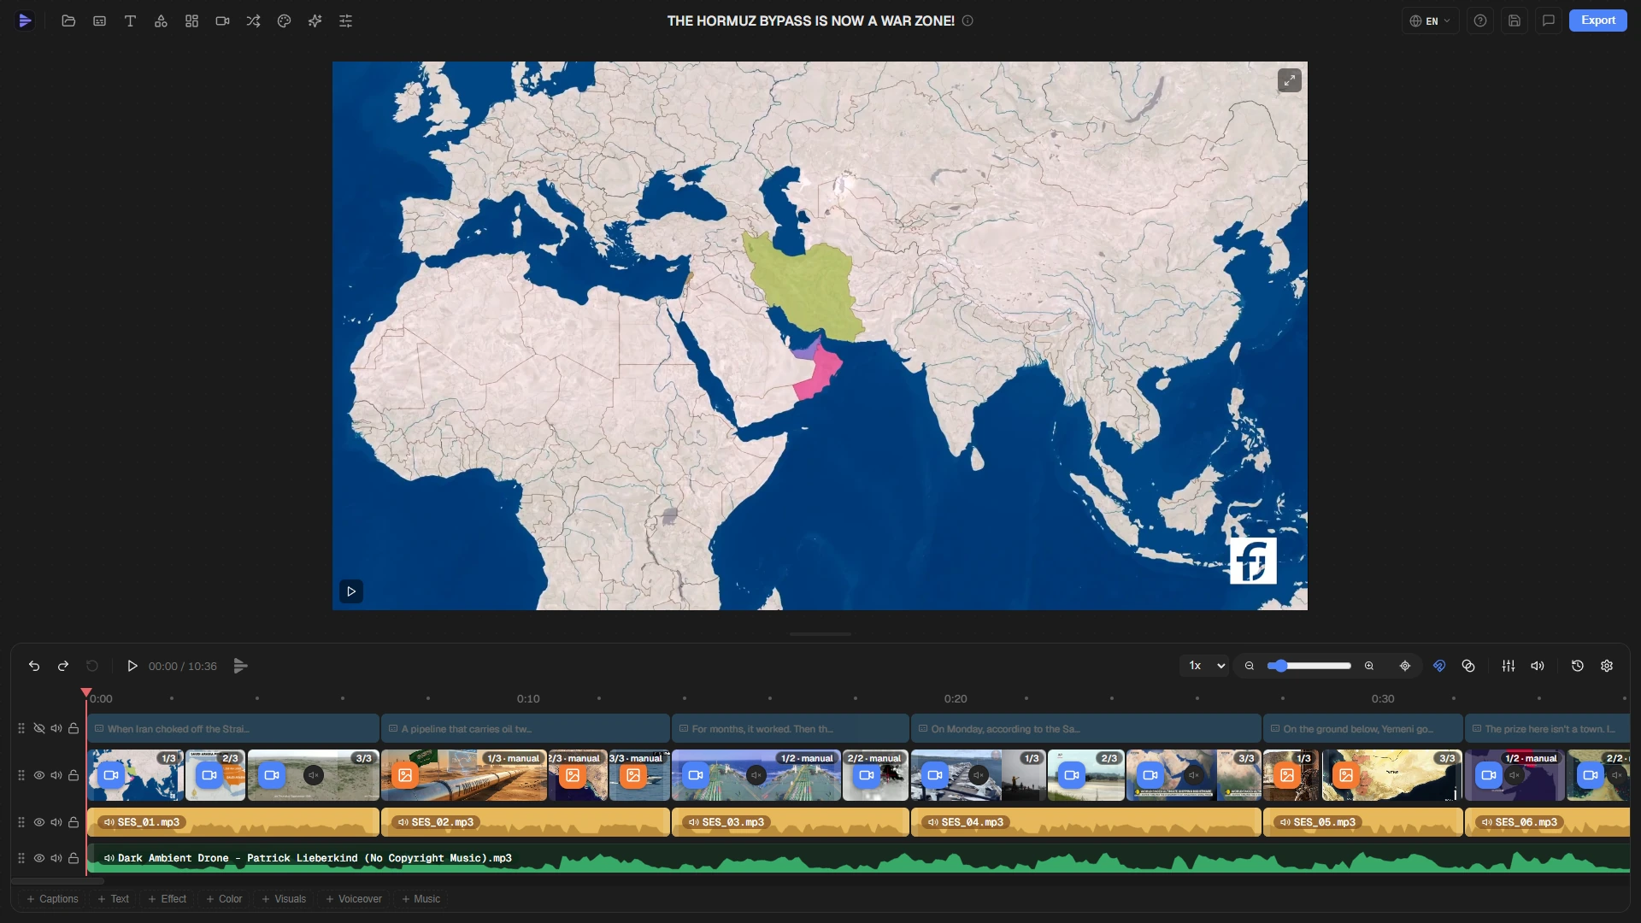Image resolution: width=1641 pixels, height=923 pixels.
Task: Open the version history clock icon
Action: point(1578,666)
